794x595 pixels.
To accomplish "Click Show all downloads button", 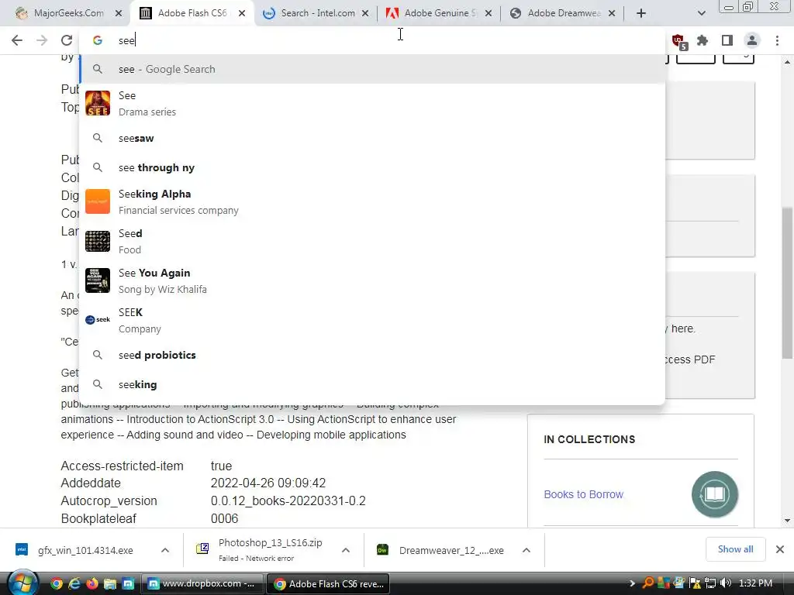I will [x=735, y=549].
